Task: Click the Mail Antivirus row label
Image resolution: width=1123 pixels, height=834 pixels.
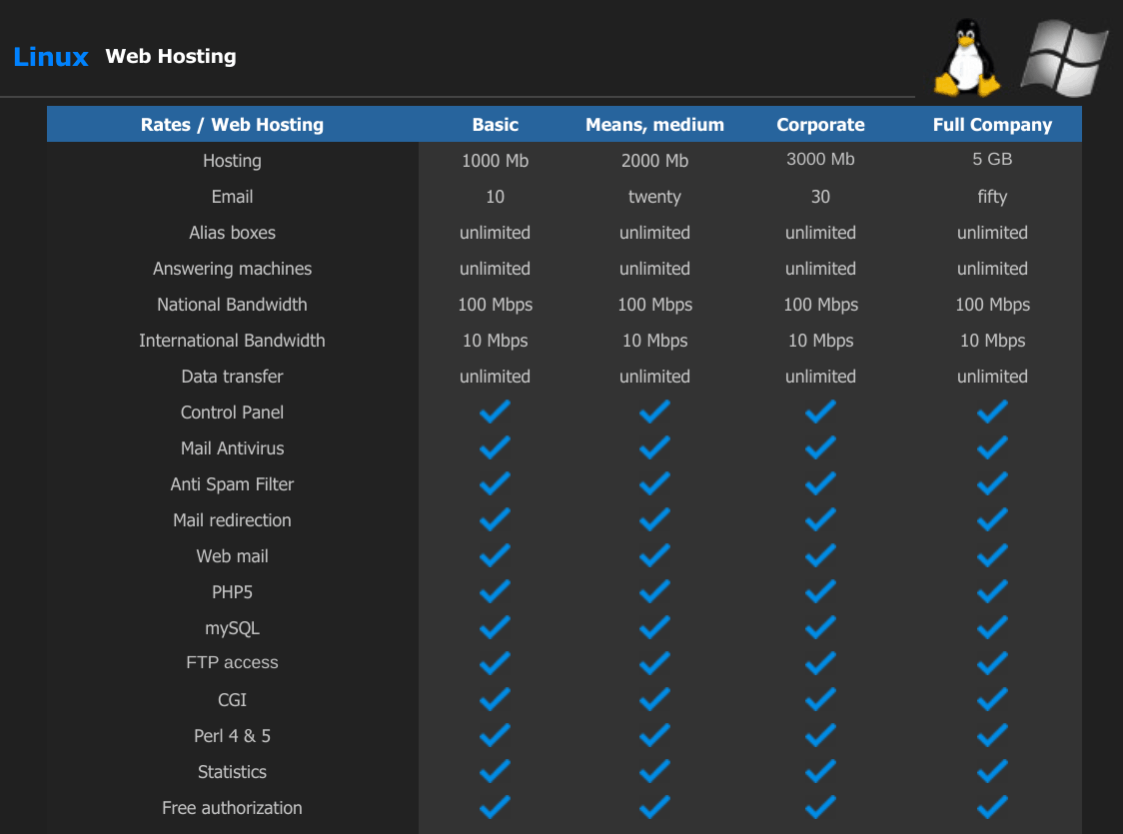Action: (x=232, y=448)
